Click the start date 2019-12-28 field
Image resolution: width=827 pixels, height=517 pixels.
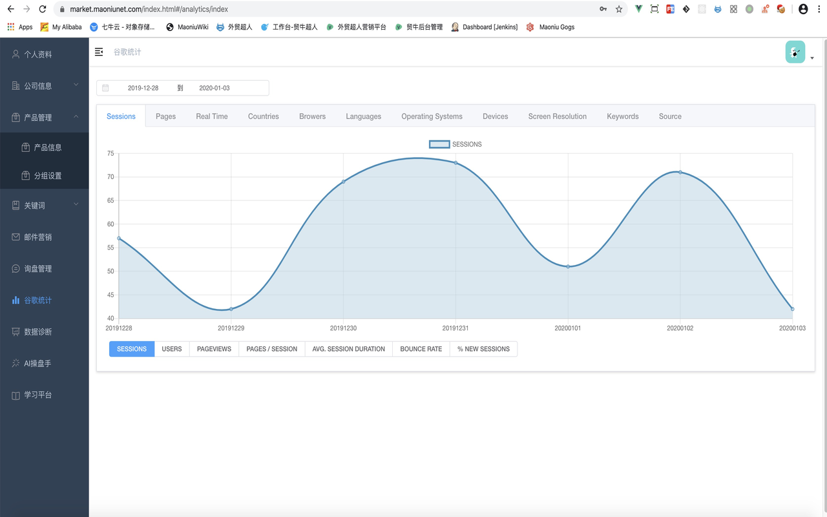coord(143,88)
